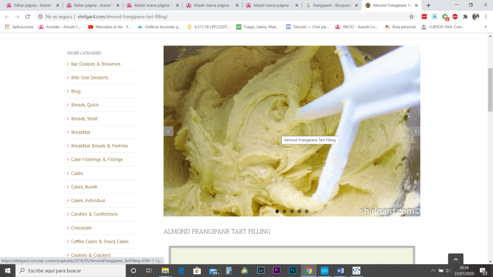
Task: Open Blog category link
Action: (x=76, y=91)
